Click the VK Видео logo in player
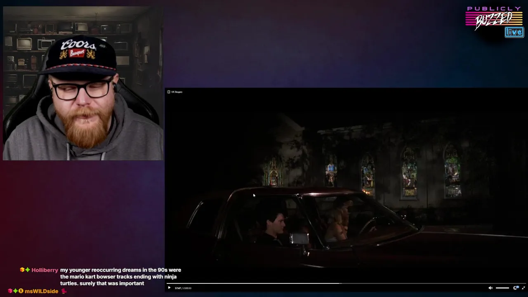The image size is (528, 297). click(x=175, y=92)
